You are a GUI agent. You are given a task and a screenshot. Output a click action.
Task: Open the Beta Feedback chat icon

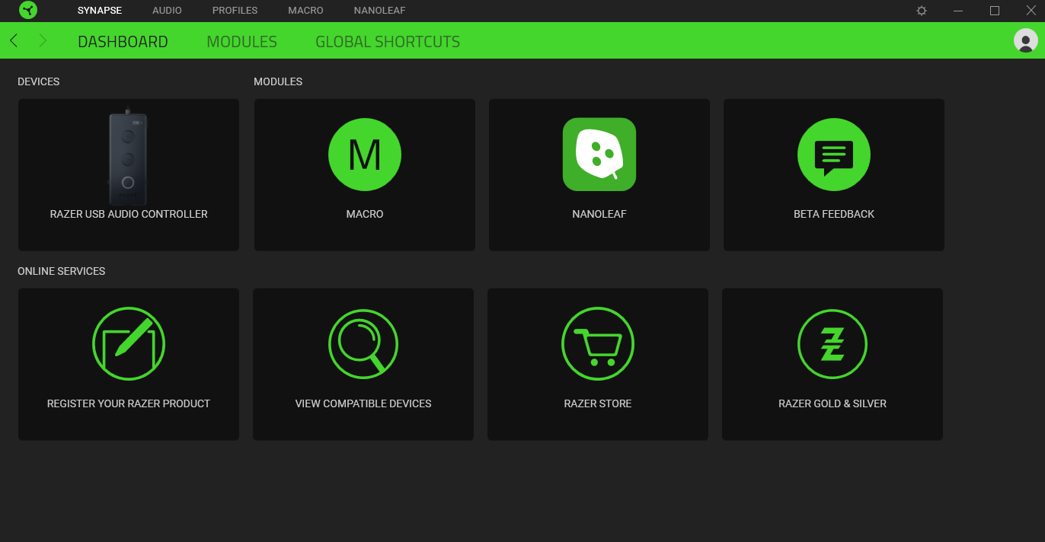[834, 155]
